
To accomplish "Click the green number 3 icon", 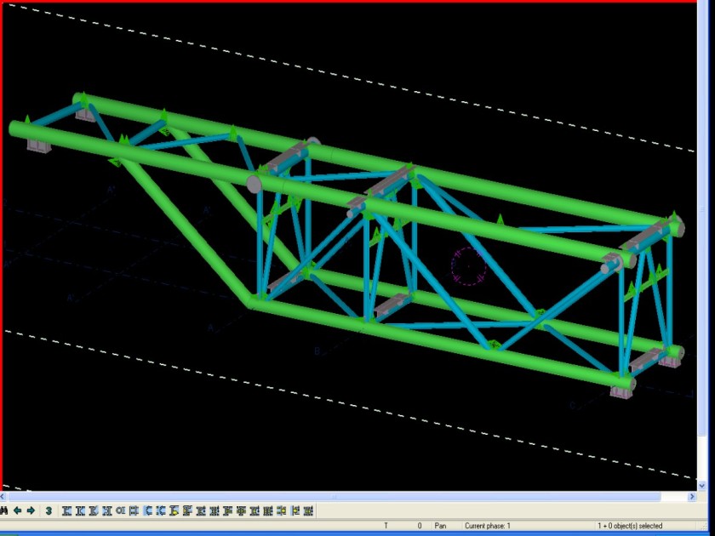I will coord(49,510).
